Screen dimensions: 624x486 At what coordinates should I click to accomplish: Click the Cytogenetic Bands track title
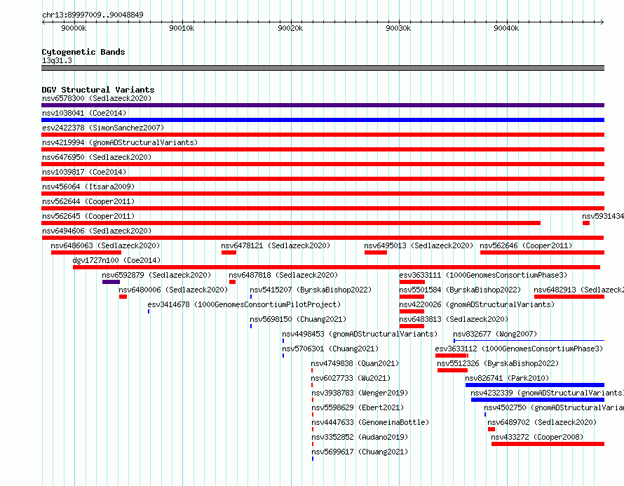click(x=83, y=52)
